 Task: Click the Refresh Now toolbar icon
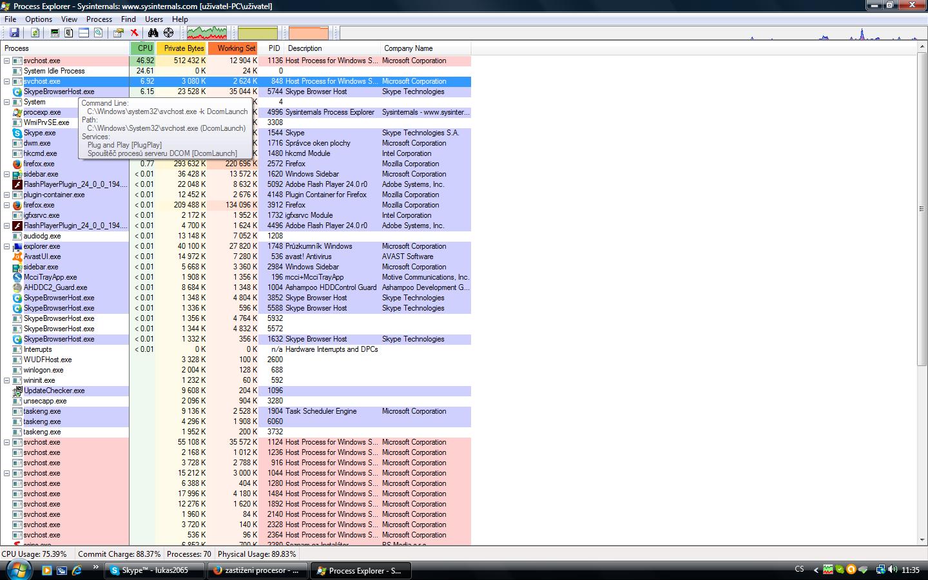point(35,33)
